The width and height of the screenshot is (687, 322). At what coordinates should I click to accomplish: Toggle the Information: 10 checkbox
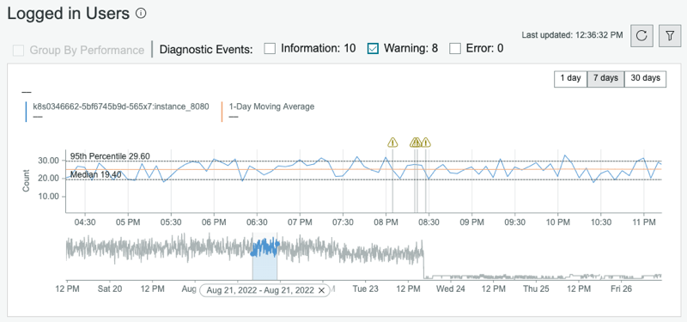coord(270,48)
